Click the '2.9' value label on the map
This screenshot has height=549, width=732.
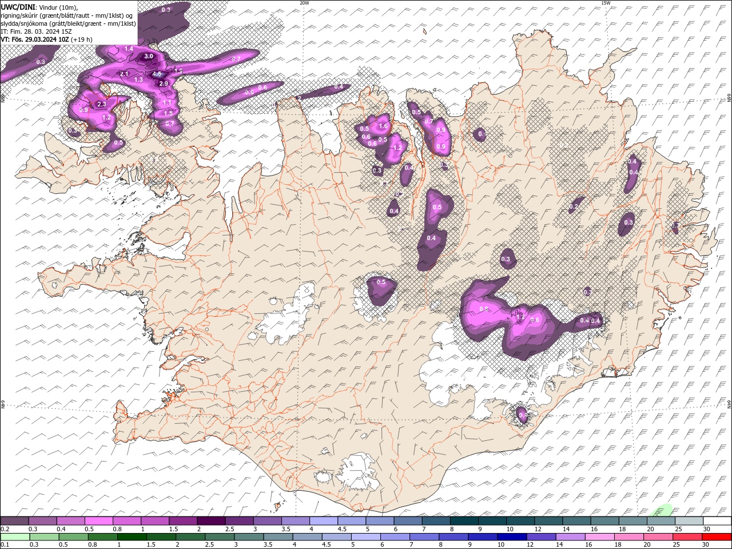(164, 83)
